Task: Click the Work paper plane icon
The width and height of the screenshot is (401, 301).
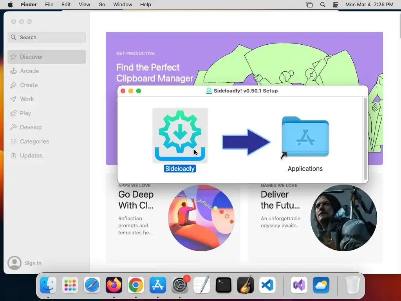Action: [x=14, y=99]
